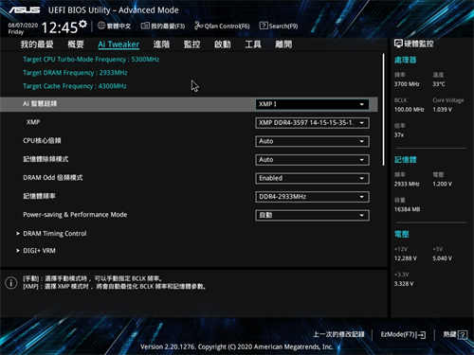Open Qfan Control (F6)
This screenshot has height=355, width=474.
[x=222, y=26]
